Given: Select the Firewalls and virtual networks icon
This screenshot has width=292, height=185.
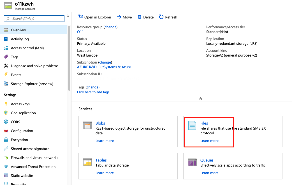Looking at the screenshot, I should [x=5, y=158].
